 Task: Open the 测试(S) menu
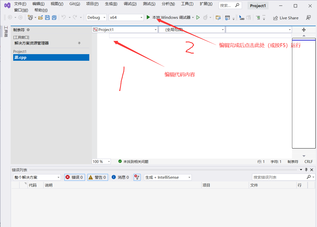pos(149,4)
